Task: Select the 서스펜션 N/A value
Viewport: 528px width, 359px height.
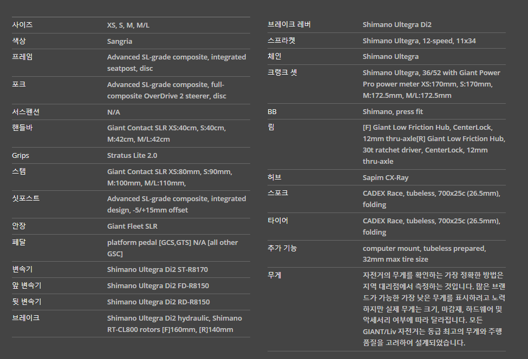Action: point(114,112)
